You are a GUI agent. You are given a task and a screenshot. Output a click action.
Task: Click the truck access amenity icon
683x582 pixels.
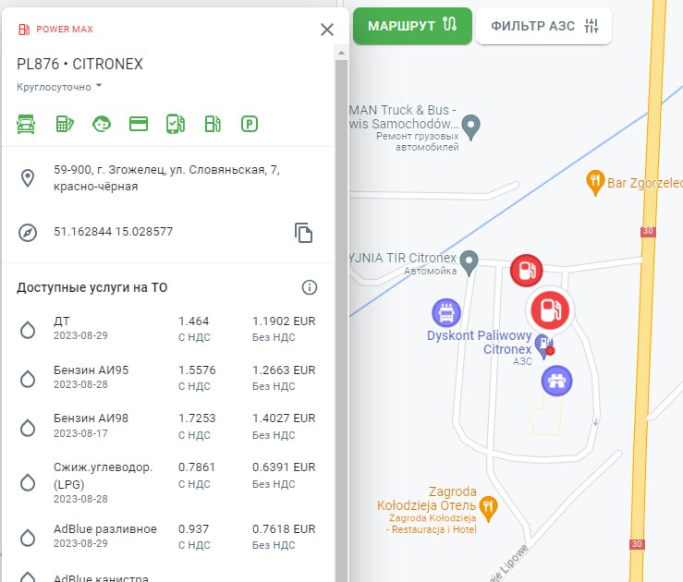click(26, 124)
